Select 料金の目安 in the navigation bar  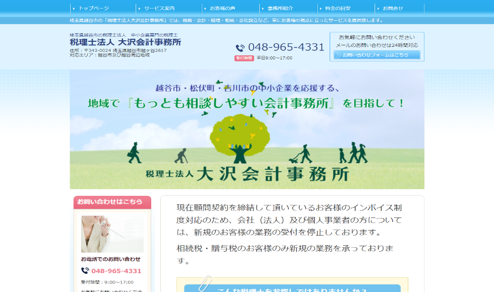338,9
